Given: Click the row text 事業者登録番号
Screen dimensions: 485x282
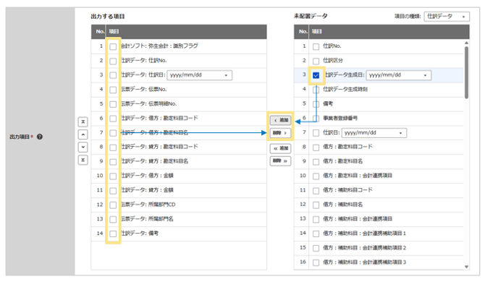Looking at the screenshot, I should [x=340, y=118].
